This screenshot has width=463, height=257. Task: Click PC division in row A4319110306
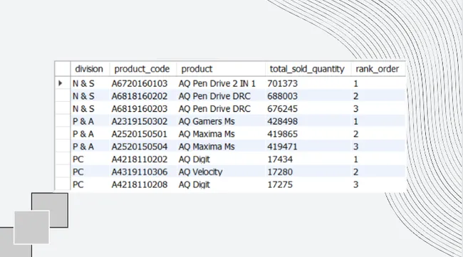78,172
